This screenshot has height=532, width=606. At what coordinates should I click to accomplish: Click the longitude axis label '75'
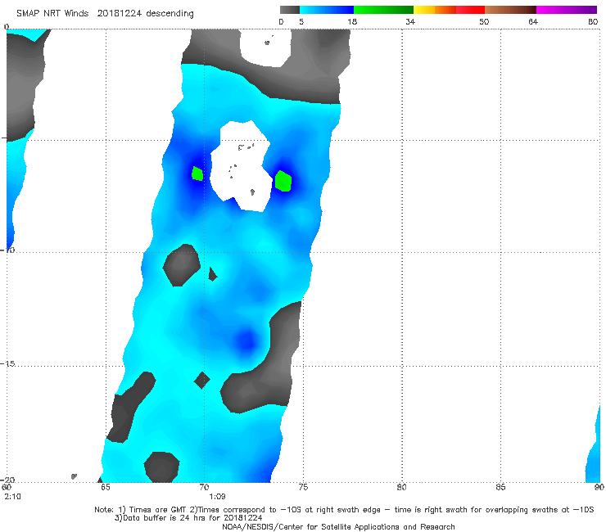(x=303, y=487)
